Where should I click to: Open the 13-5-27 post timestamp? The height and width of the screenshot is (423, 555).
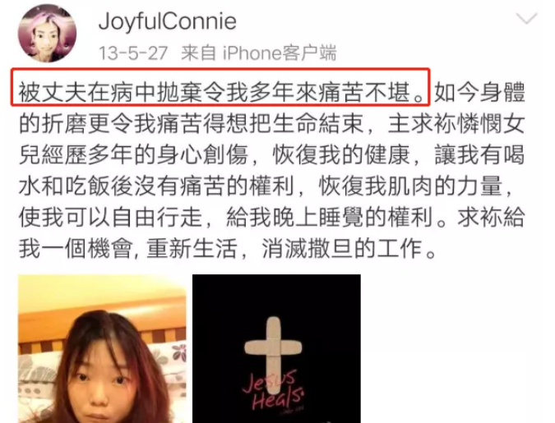coord(132,53)
